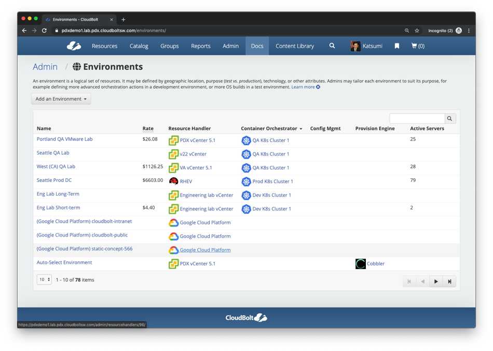
Task: Click the Name column header
Action: pyautogui.click(x=44, y=129)
